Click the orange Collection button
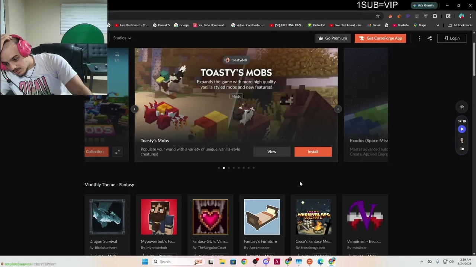Screen dimensions: 476x267 96,152
